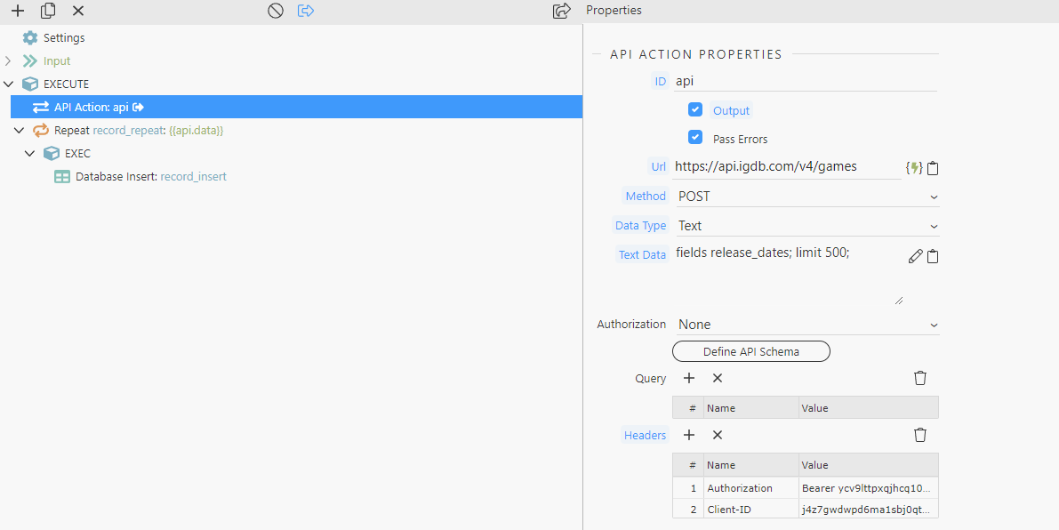Open the Method dropdown showing POST
The width and height of the screenshot is (1059, 530).
click(806, 196)
